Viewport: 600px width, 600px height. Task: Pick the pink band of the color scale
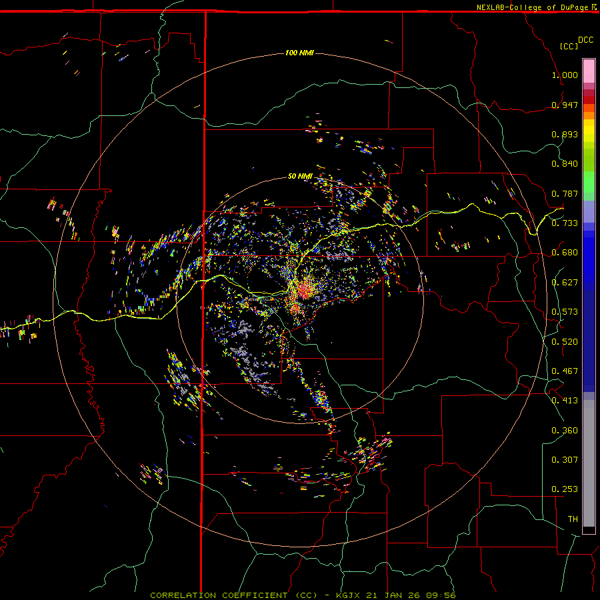pyautogui.click(x=589, y=71)
